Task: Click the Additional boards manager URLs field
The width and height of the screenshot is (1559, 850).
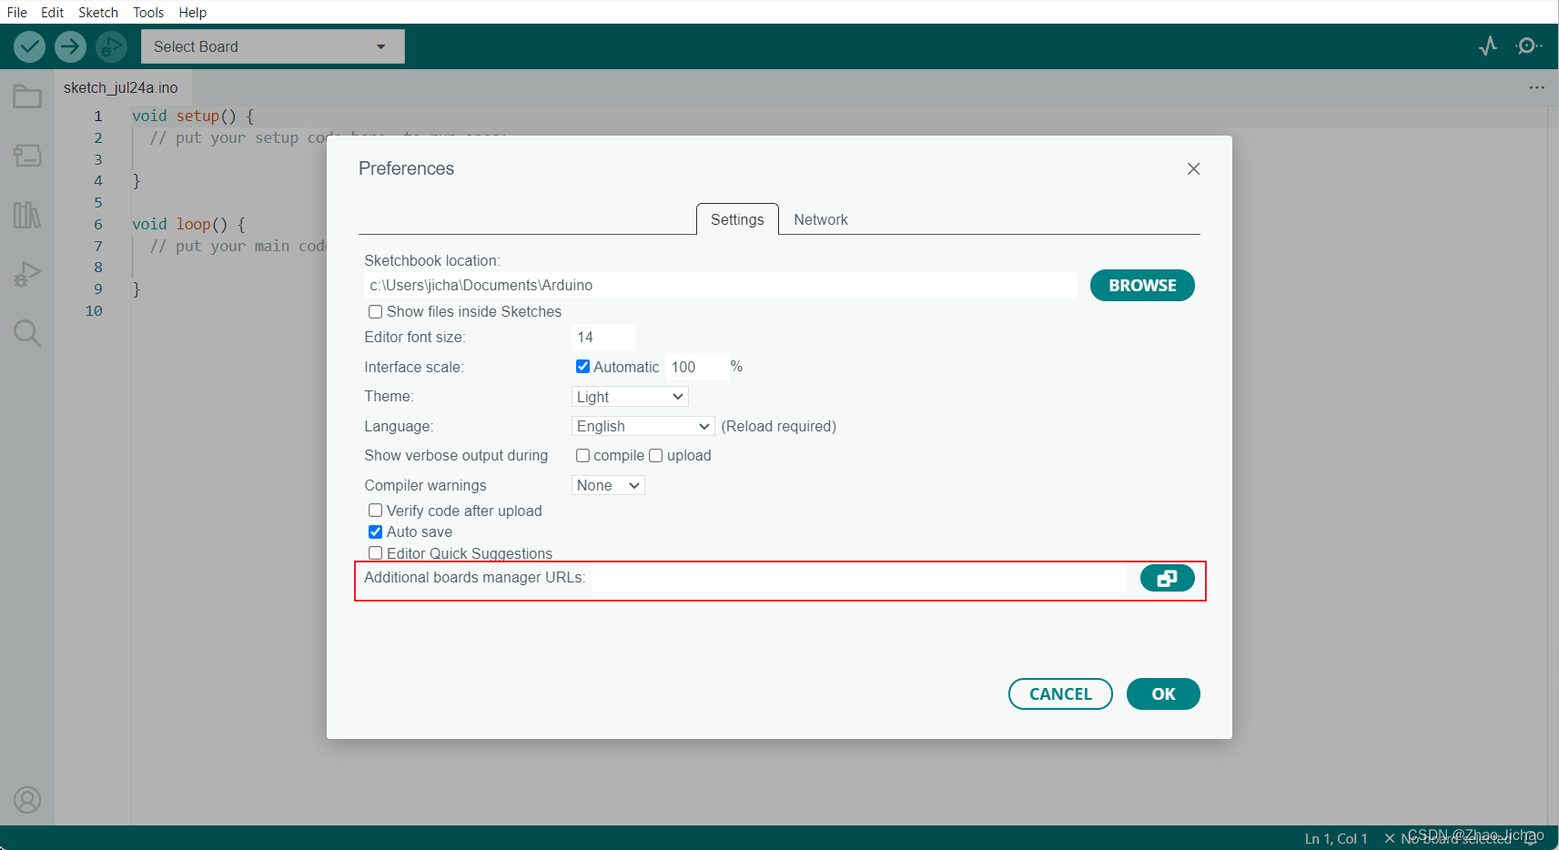Action: tap(859, 578)
